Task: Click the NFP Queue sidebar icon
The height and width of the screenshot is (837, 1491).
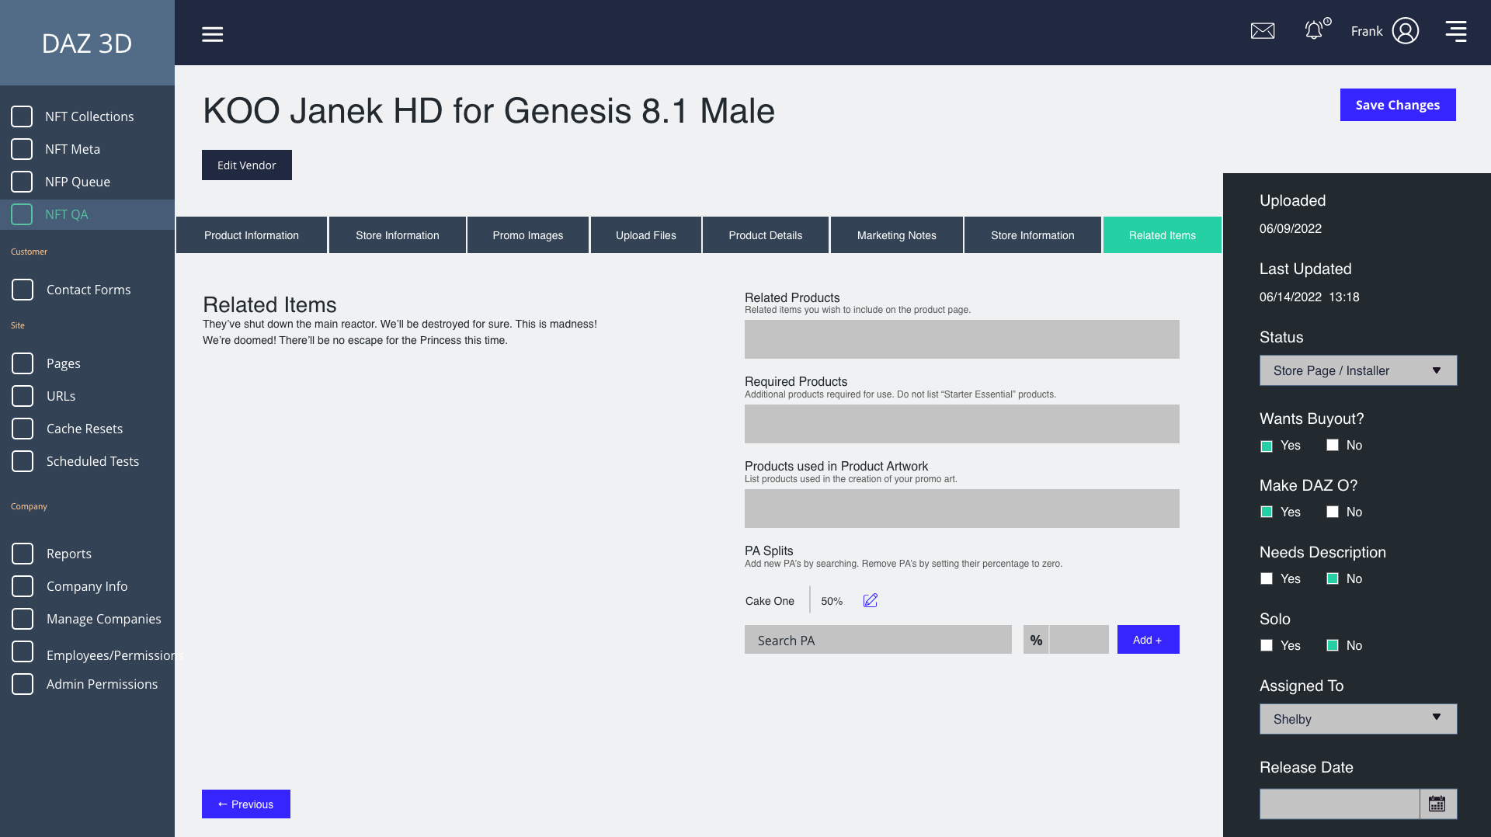Action: point(22,182)
